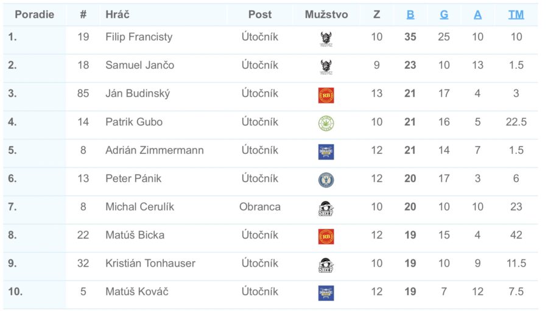548x311 pixels.
Task: Click the Hráč column header
Action: (118, 15)
